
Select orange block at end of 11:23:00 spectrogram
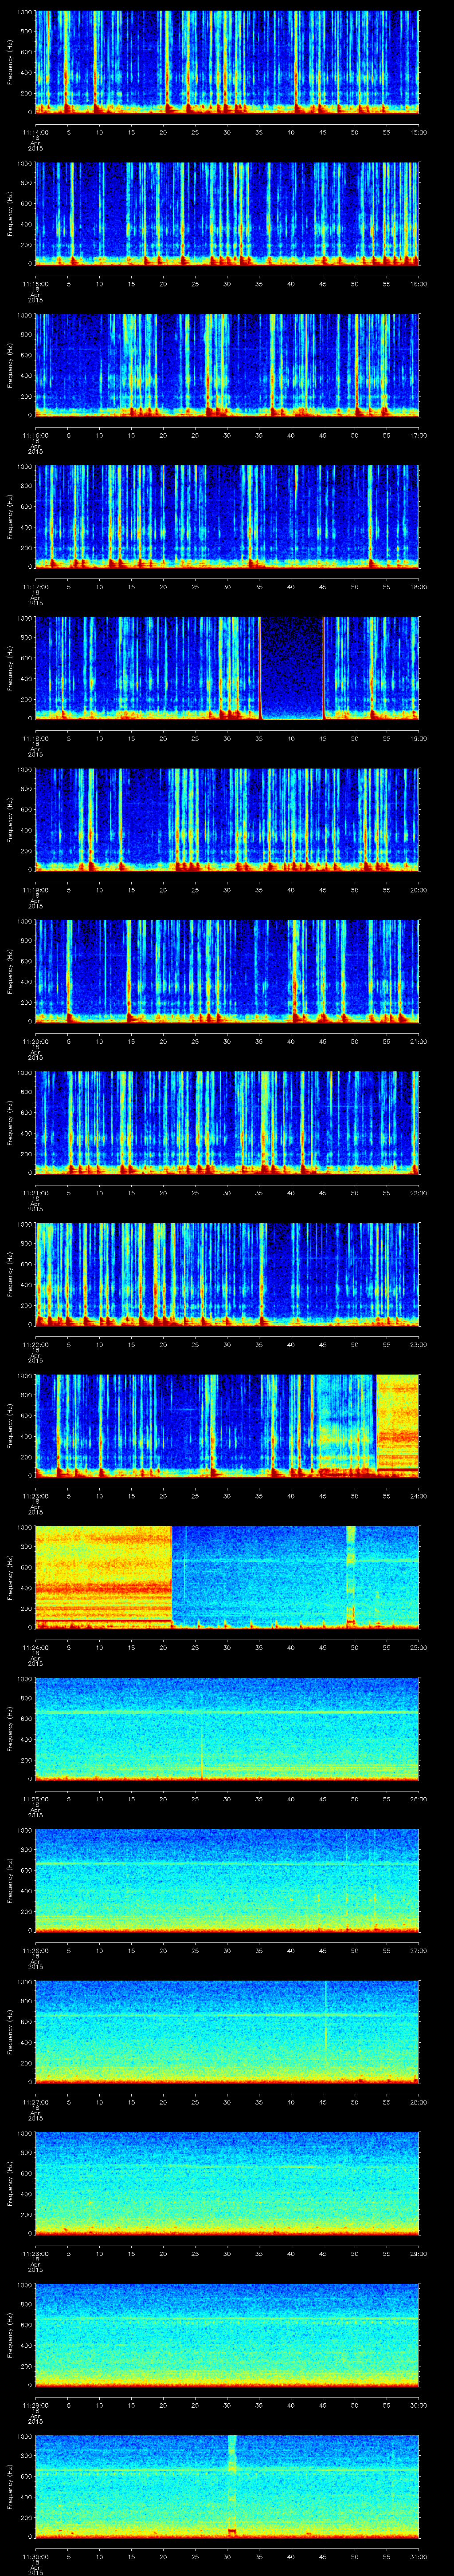[x=397, y=1425]
